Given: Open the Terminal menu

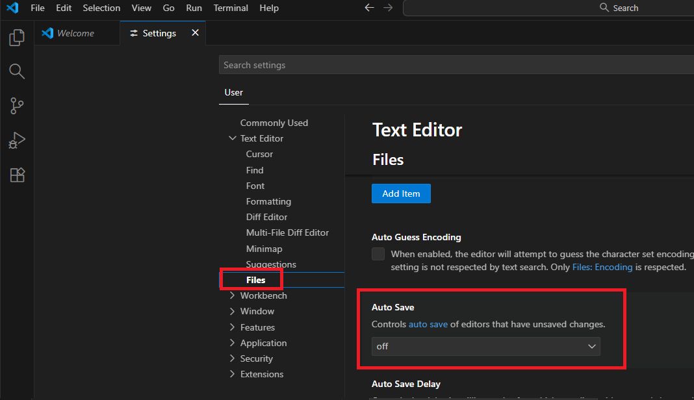Looking at the screenshot, I should (231, 8).
